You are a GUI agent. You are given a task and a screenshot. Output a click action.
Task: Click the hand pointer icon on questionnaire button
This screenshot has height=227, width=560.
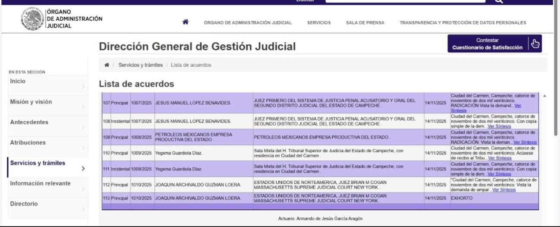535,43
